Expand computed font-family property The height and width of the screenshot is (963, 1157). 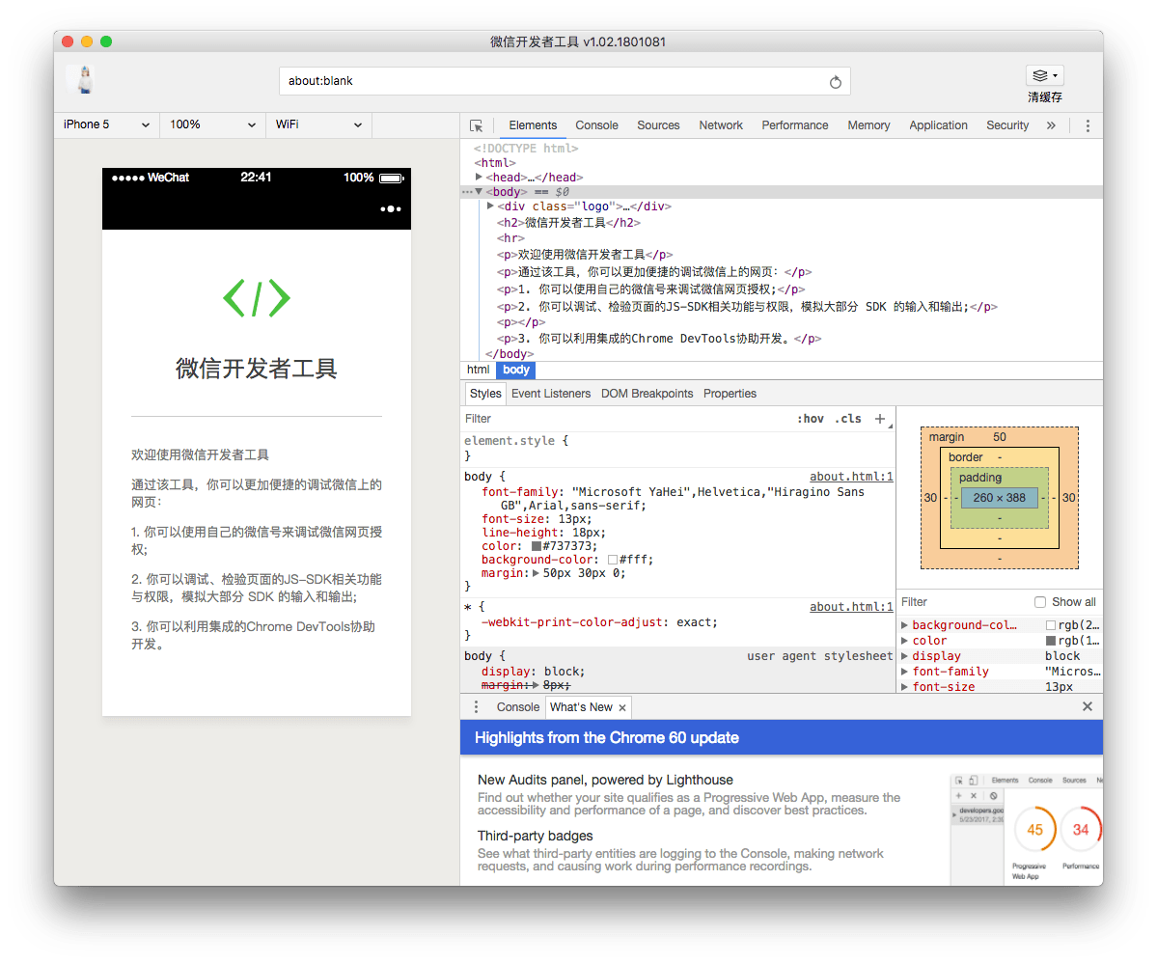(x=904, y=672)
